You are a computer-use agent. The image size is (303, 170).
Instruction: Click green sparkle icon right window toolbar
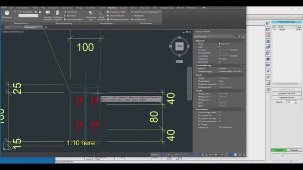(268, 71)
